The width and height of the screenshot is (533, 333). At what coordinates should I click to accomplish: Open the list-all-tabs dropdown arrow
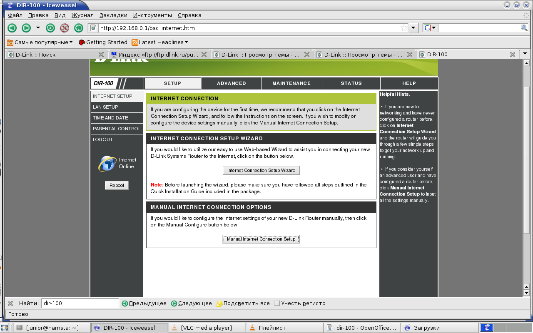524,55
